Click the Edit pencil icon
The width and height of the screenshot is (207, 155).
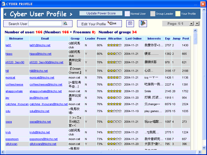(112, 24)
